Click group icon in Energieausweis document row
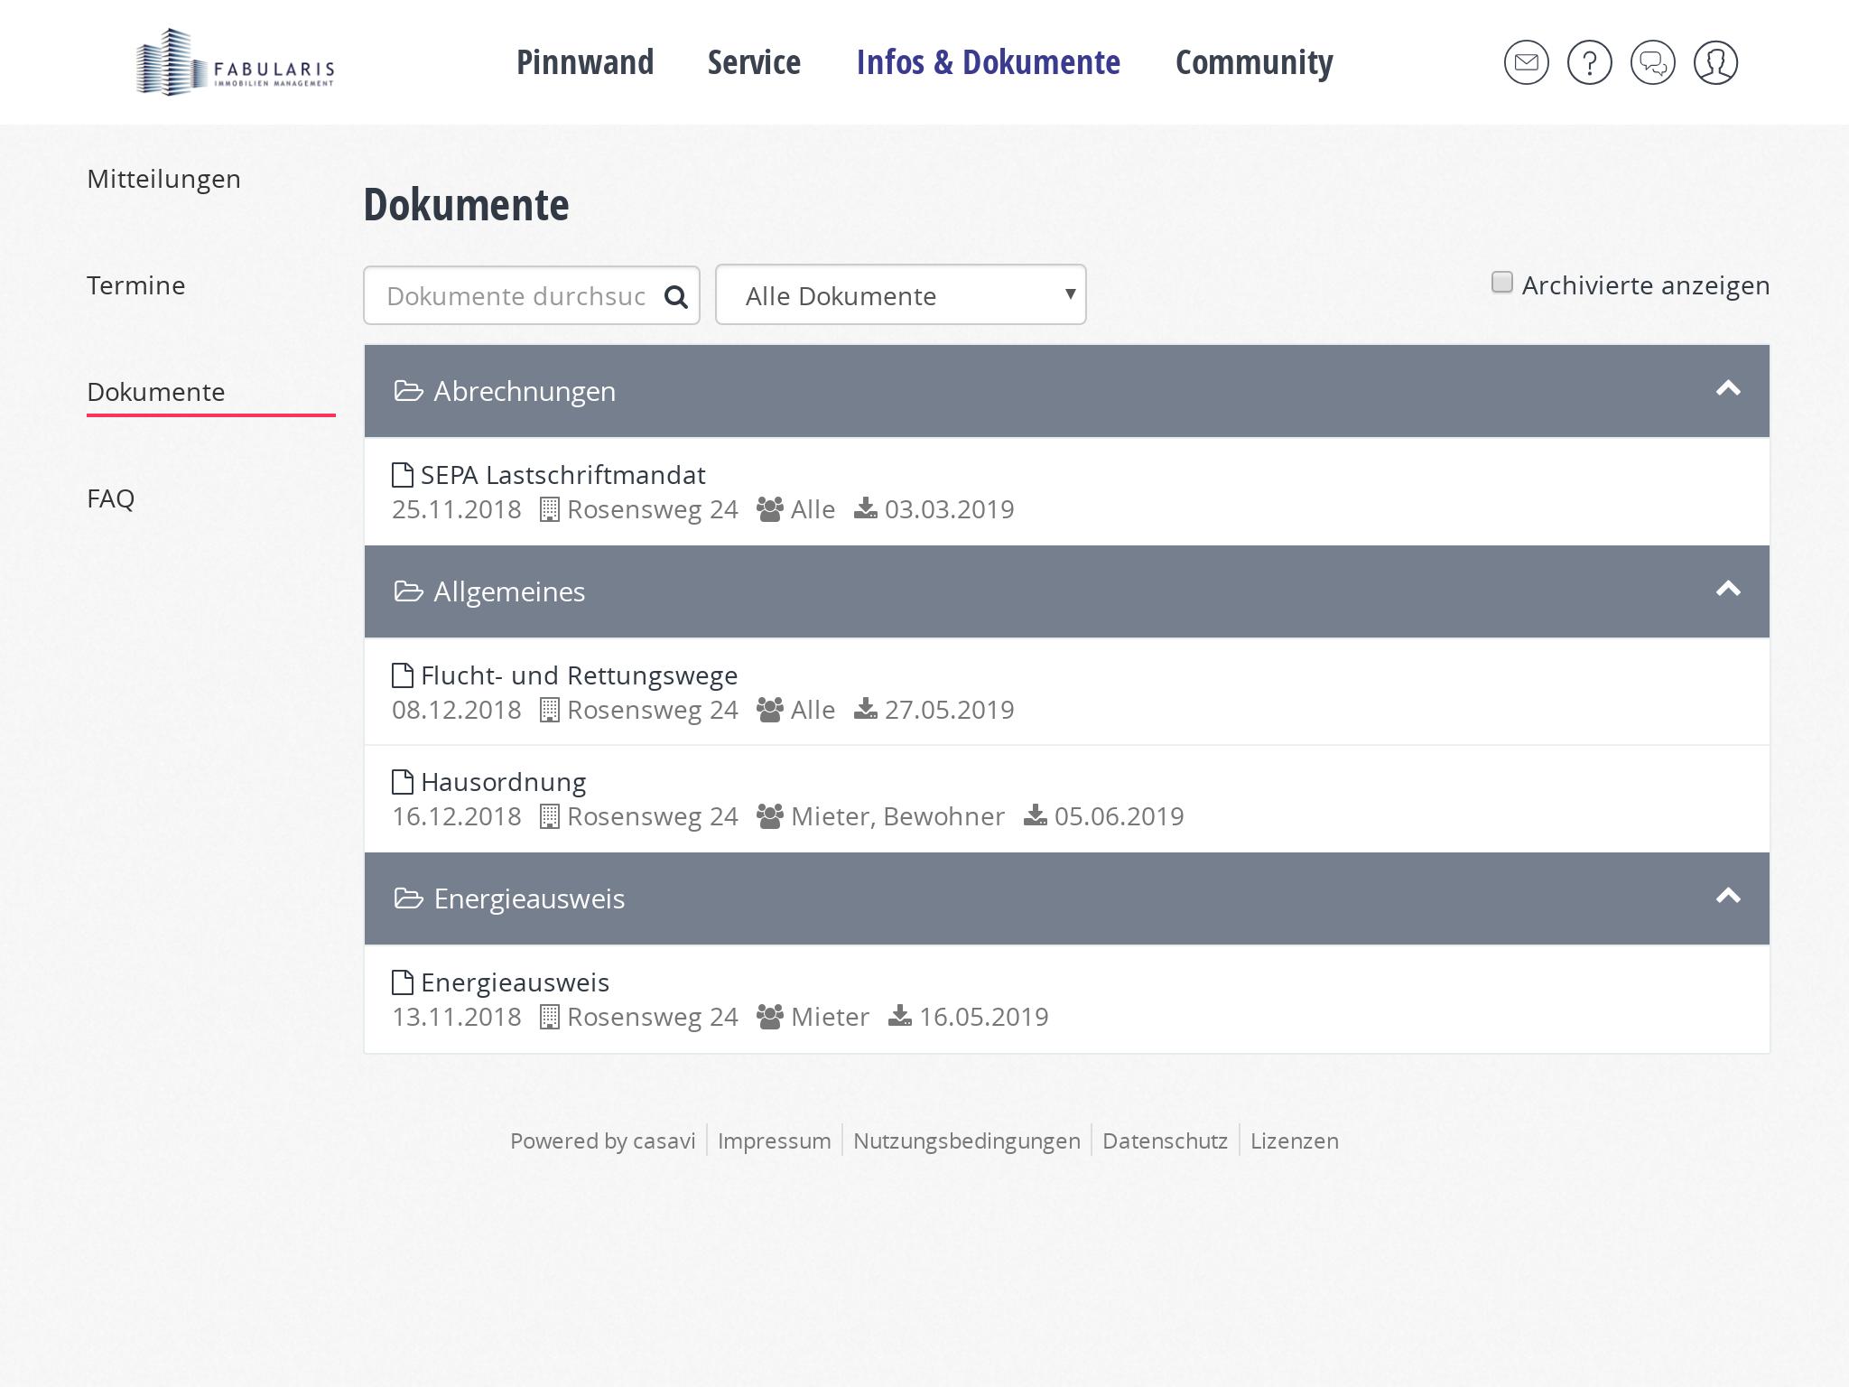The width and height of the screenshot is (1849, 1387). point(770,1017)
